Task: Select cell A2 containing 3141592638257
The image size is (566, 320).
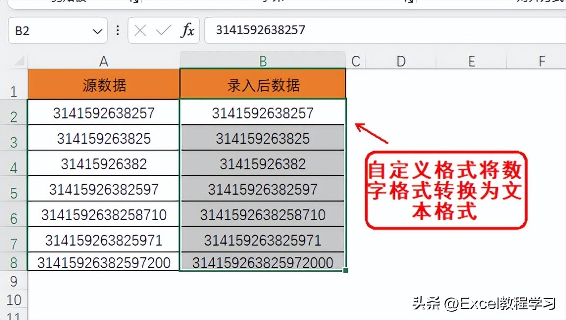Action: (x=103, y=114)
